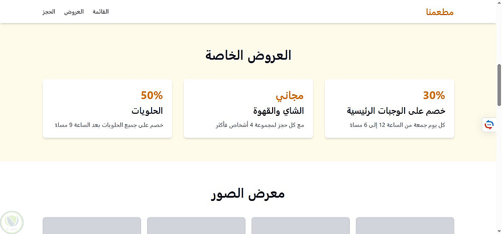Click the 50% orange discount figure
The height and width of the screenshot is (234, 502).
[x=152, y=95]
